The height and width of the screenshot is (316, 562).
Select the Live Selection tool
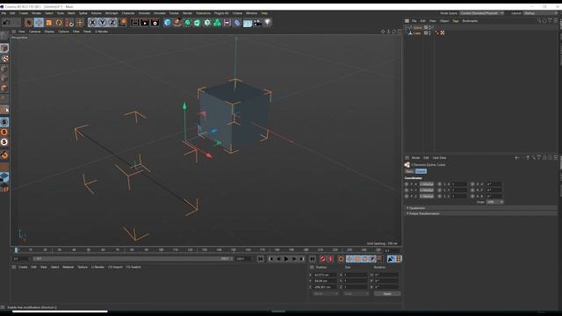tap(29, 23)
